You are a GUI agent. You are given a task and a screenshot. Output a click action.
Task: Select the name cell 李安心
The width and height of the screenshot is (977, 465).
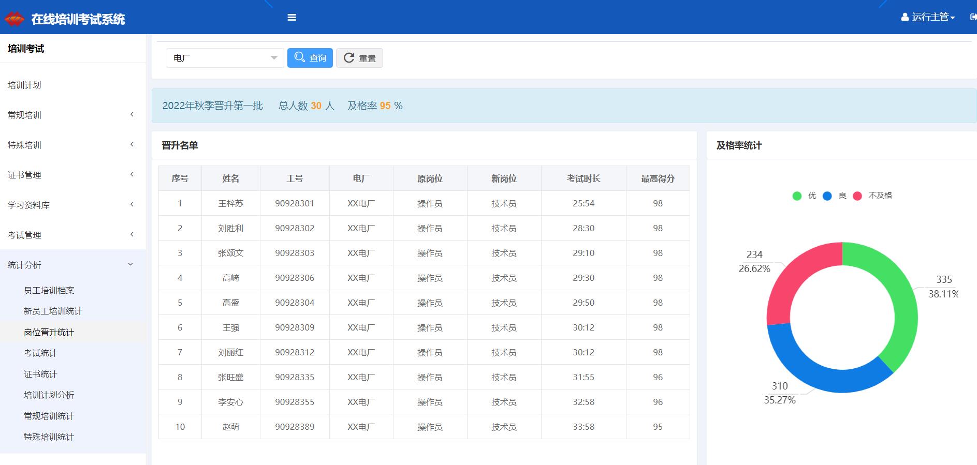click(230, 402)
